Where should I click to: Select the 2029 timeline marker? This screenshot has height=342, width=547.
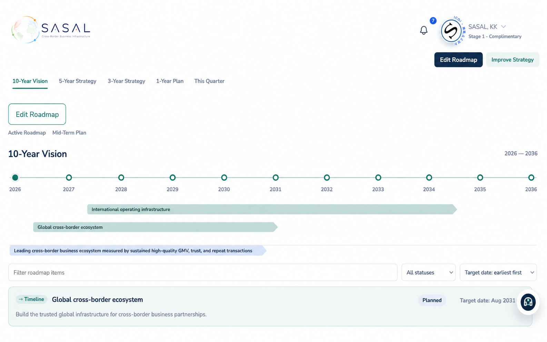point(172,178)
